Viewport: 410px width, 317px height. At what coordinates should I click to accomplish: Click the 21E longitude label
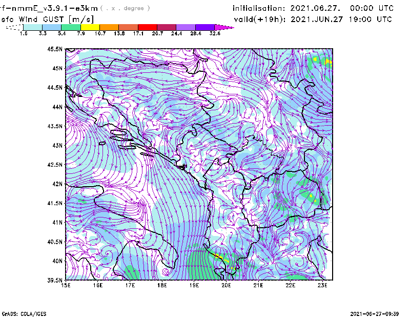[258, 285]
